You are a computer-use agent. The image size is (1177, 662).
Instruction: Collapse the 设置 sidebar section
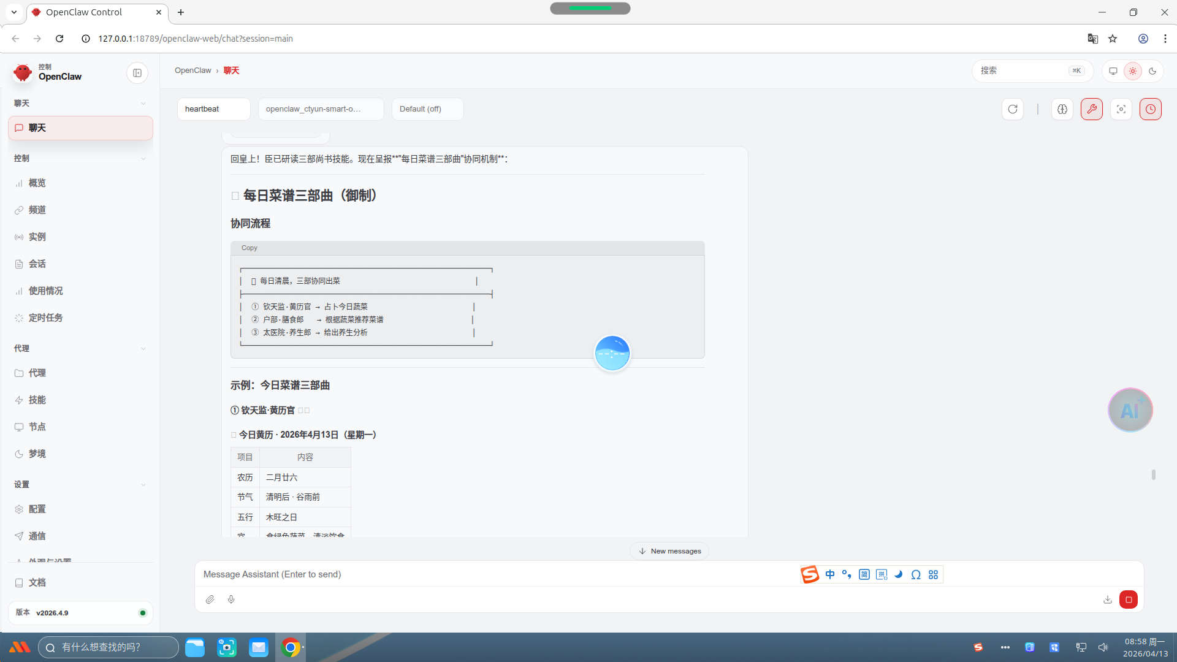click(x=80, y=484)
